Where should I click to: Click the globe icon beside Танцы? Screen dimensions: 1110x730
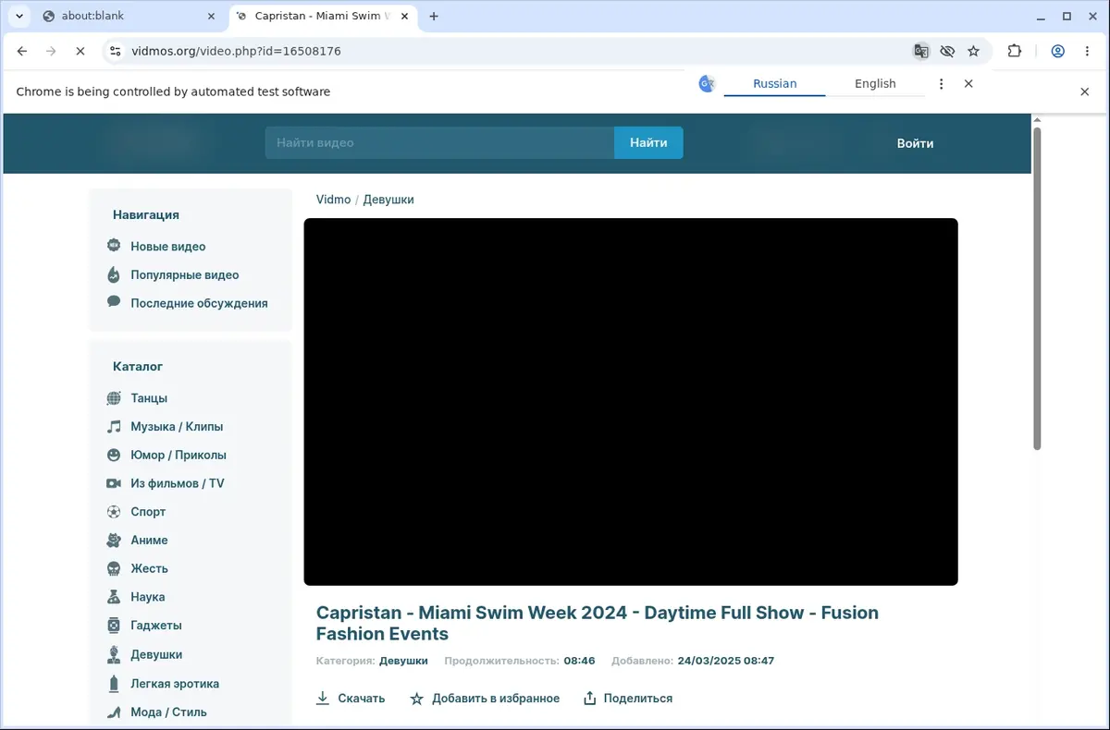click(114, 398)
